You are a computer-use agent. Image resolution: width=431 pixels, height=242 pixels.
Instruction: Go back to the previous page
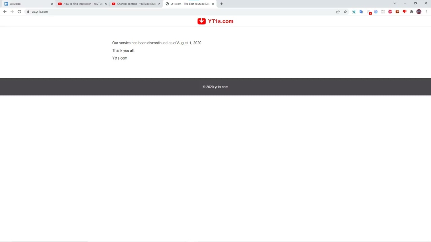(5, 12)
